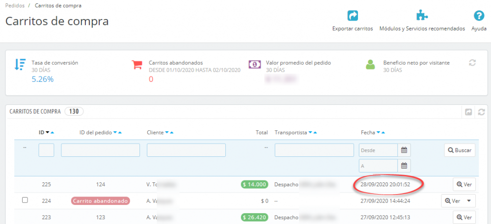
Task: Click the $ 0 total for cart 224
Action: pyautogui.click(x=265, y=201)
